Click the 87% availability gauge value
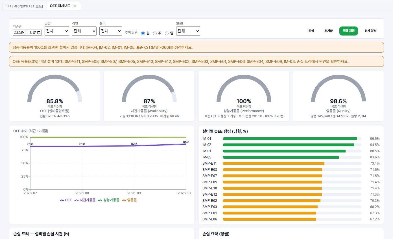 149,101
